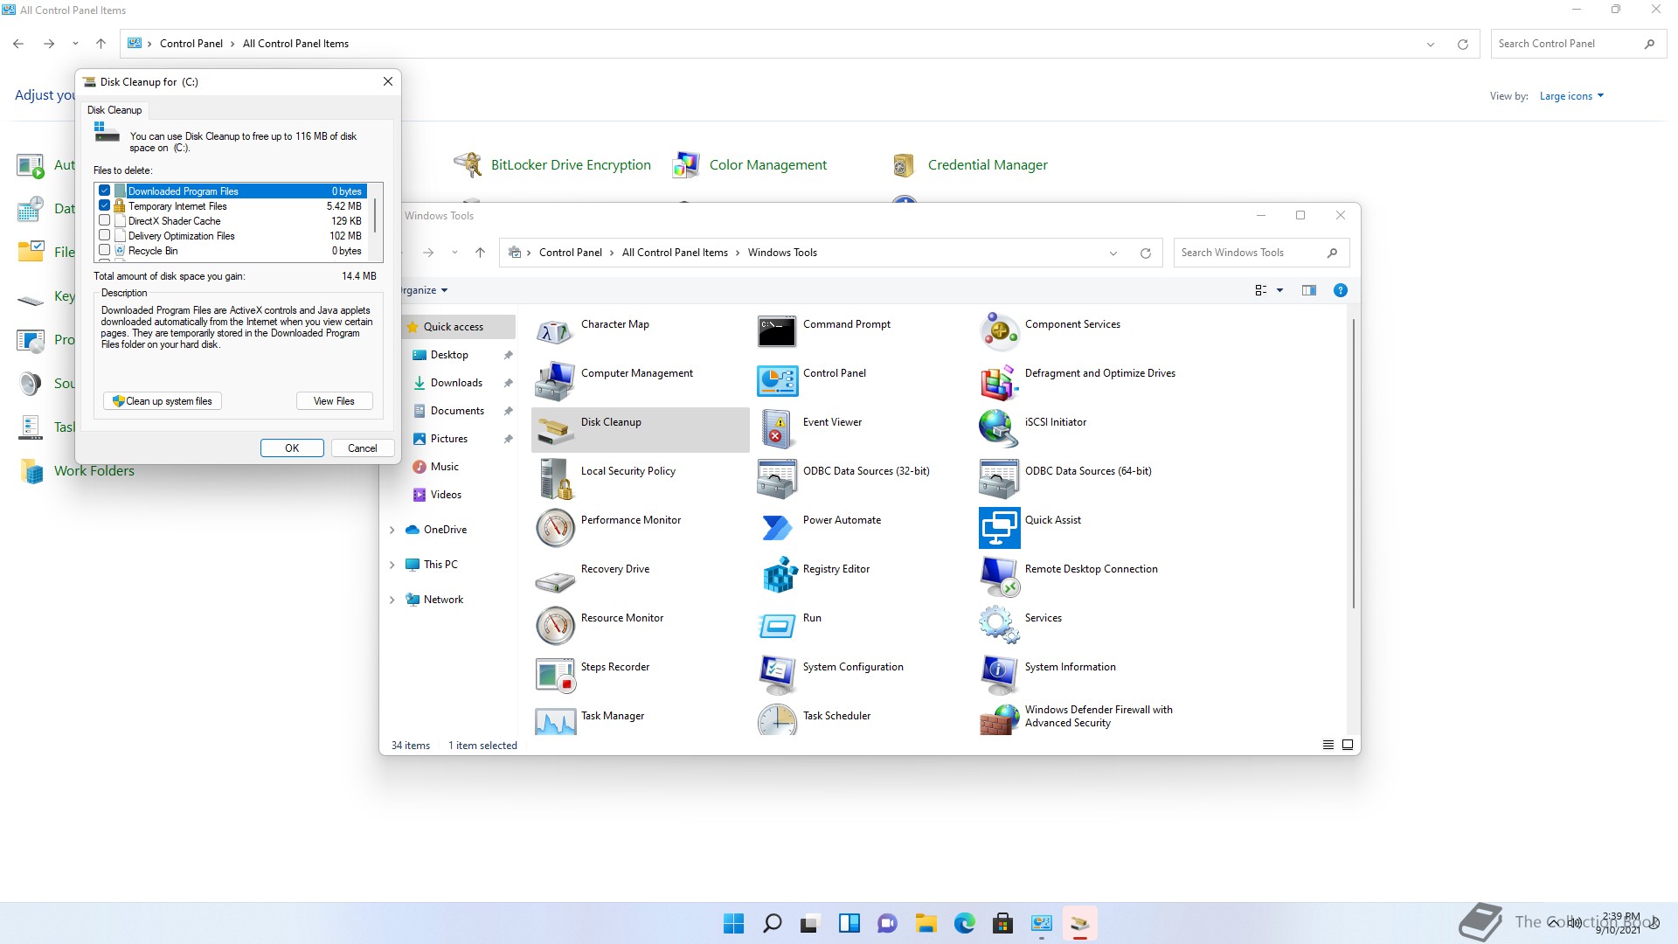Open the Command Prompt icon
This screenshot has height=944, width=1678.
coord(778,331)
